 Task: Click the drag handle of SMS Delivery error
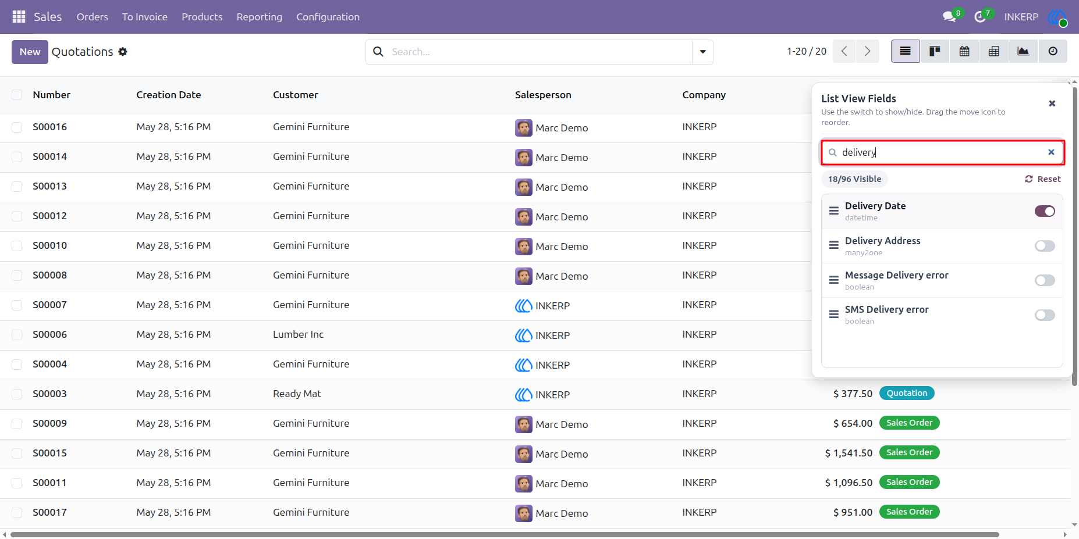pos(833,315)
